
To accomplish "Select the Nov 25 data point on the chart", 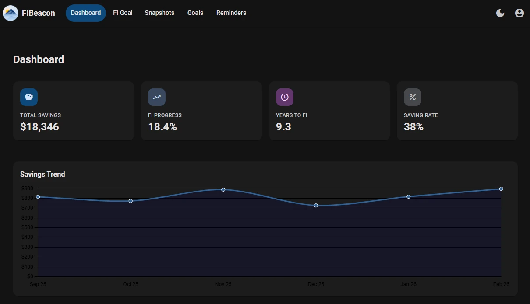I will click(223, 189).
